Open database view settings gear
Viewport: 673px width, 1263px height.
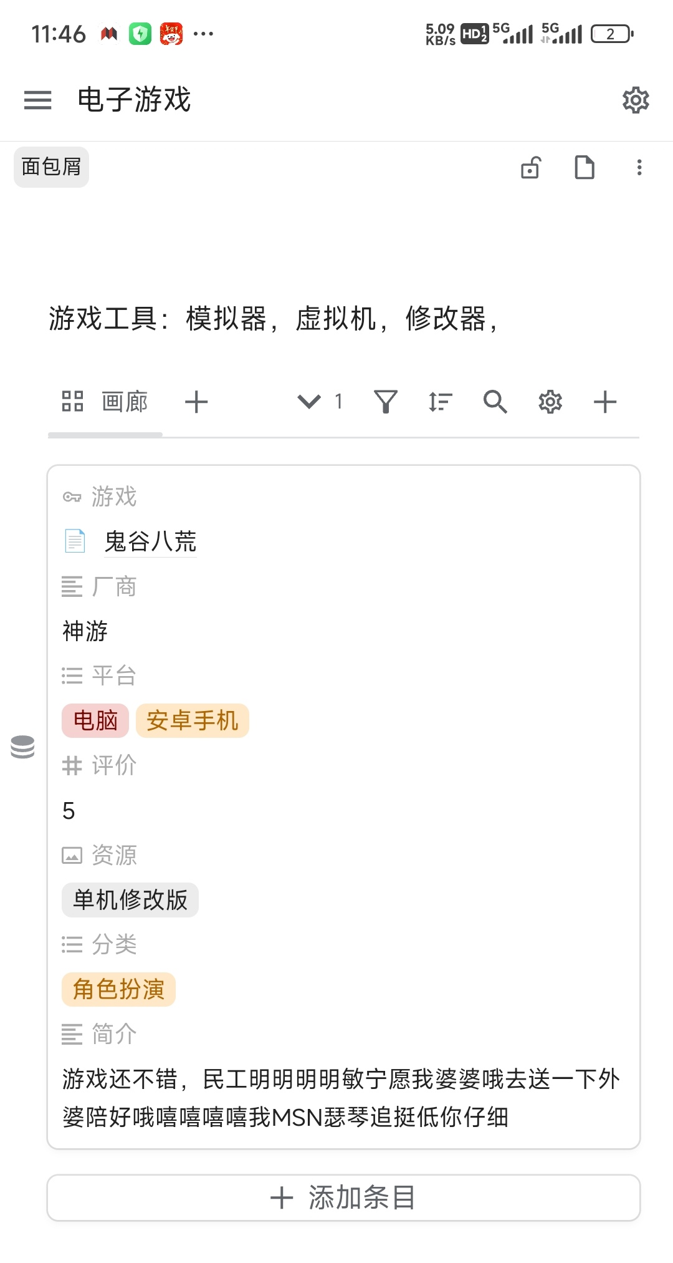pyautogui.click(x=550, y=402)
